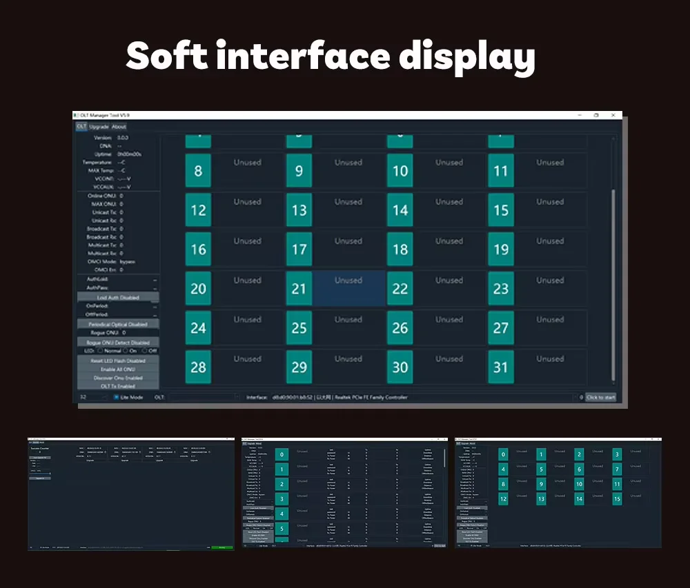The width and height of the screenshot is (690, 588).
Task: Choose the ONU 26 port tile
Action: 400,327
